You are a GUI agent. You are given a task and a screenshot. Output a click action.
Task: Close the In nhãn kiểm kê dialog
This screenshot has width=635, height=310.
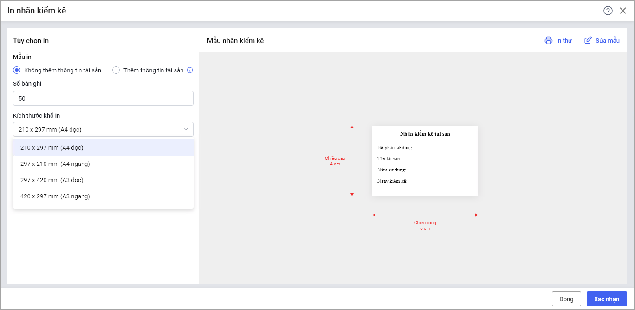tap(623, 11)
